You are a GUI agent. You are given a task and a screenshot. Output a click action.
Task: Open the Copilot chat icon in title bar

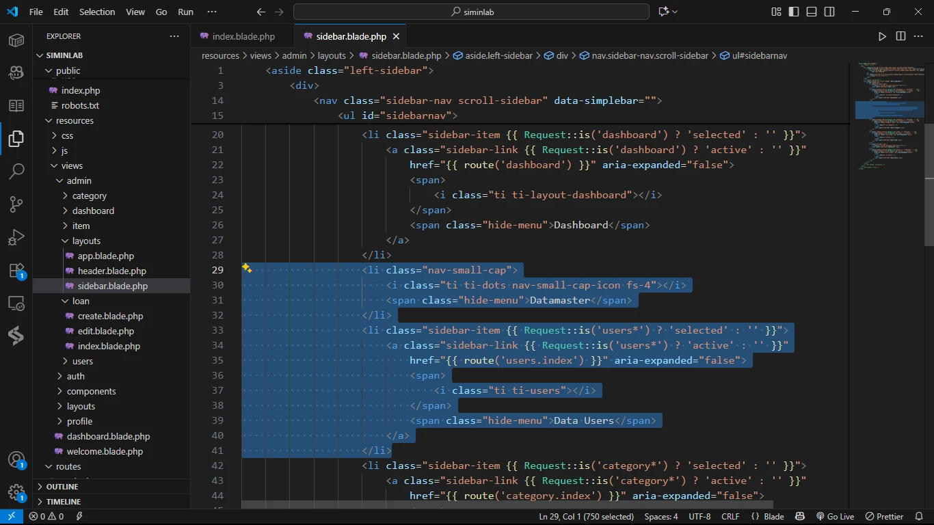pos(663,12)
